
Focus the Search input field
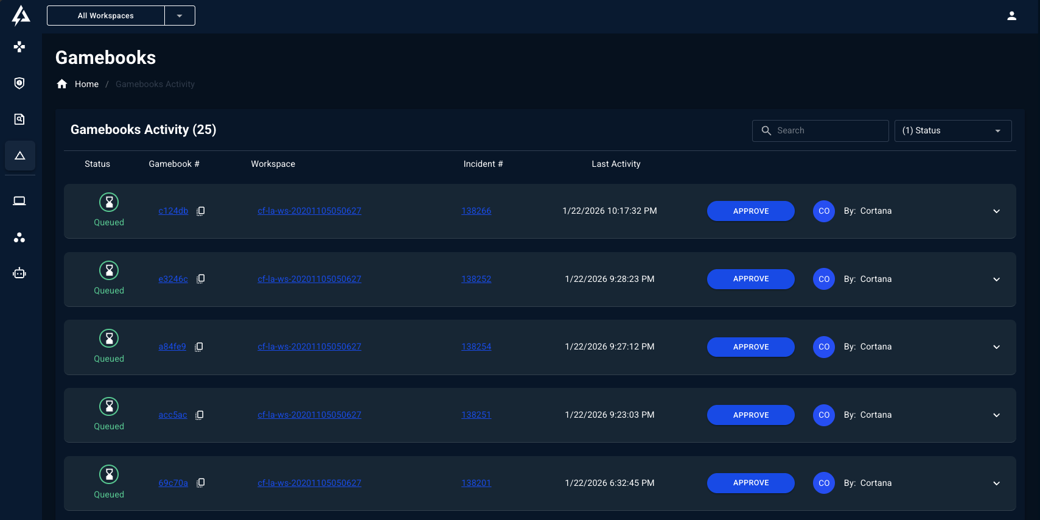[x=820, y=131]
